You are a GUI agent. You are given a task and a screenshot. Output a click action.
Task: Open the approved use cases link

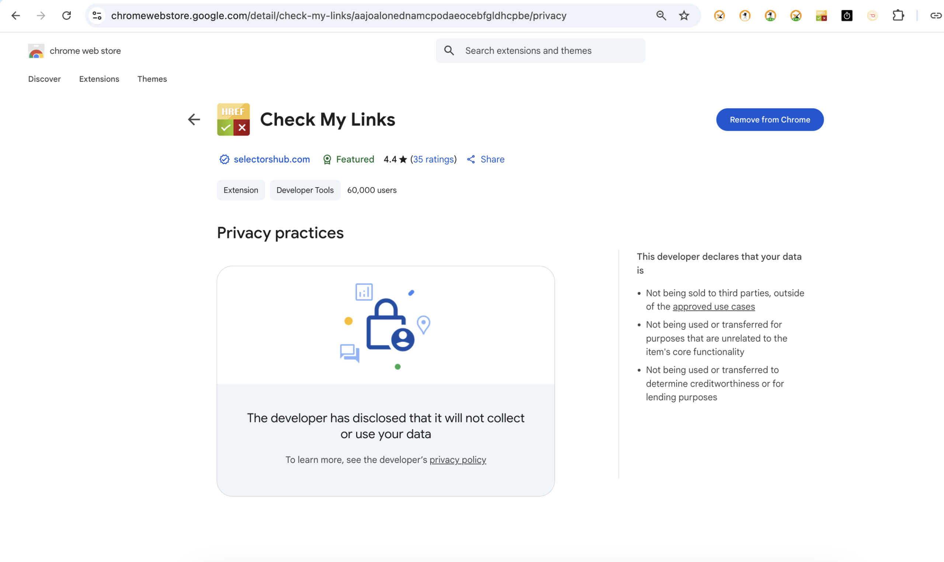[x=713, y=306]
